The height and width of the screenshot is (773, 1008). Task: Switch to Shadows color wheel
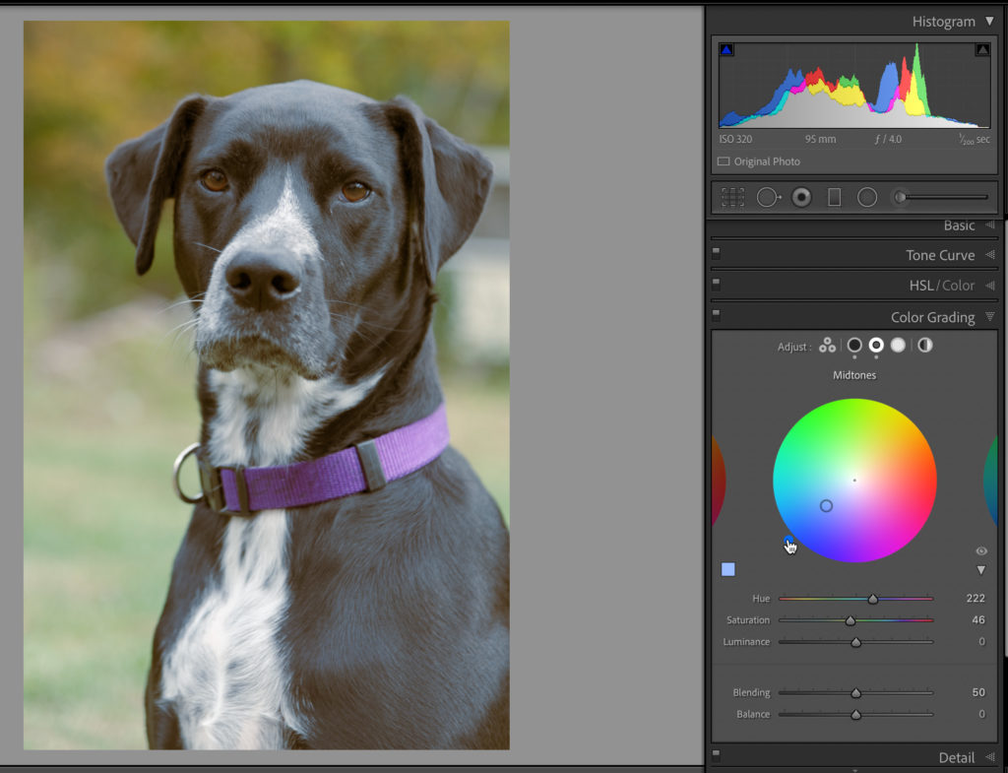click(x=854, y=346)
